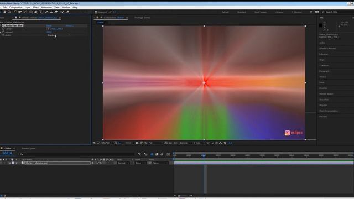
Task: Open the Layer menu
Action: click(28, 7)
